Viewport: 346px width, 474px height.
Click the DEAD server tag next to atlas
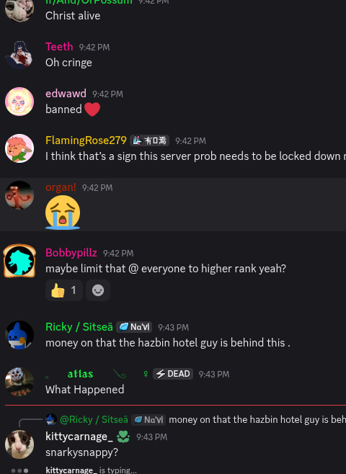click(x=173, y=374)
